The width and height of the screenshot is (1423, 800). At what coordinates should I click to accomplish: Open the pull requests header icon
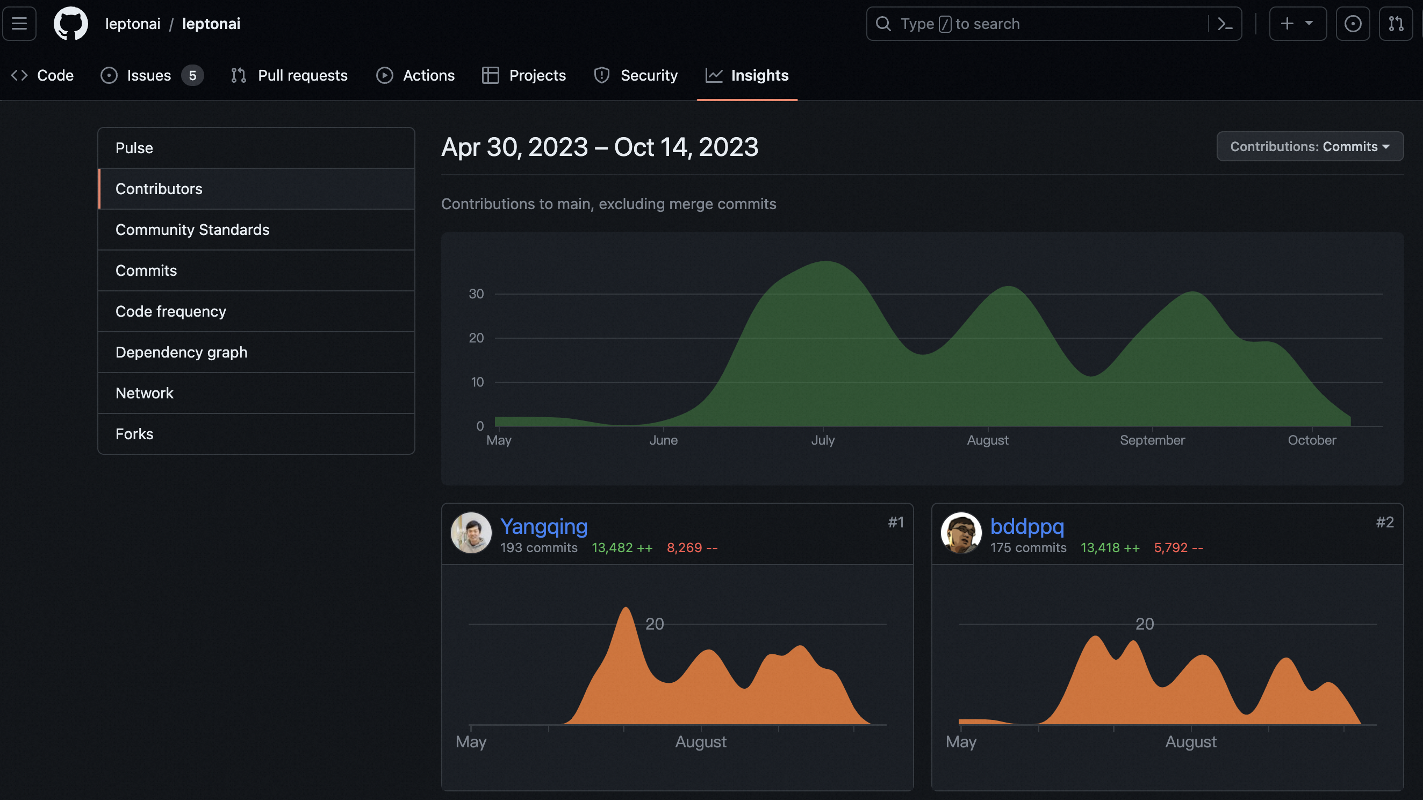coord(1396,24)
